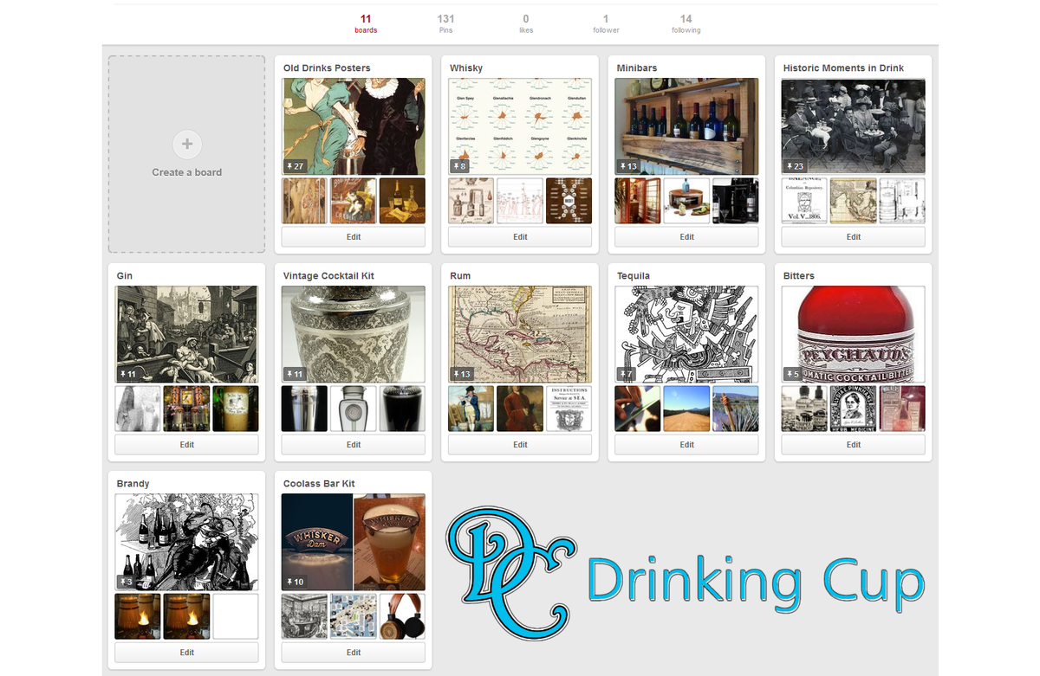The height and width of the screenshot is (676, 1040).
Task: Open Whisky board dark flowchart thumbnail
Action: tap(569, 201)
